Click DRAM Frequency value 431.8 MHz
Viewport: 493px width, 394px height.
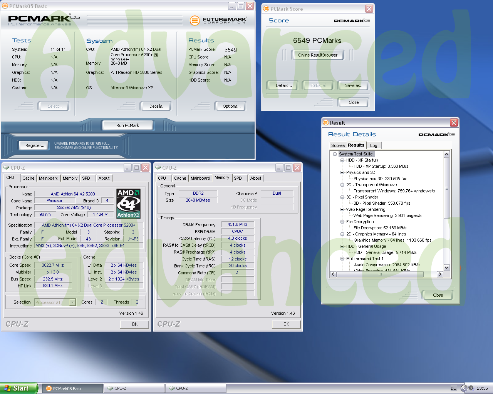(238, 224)
